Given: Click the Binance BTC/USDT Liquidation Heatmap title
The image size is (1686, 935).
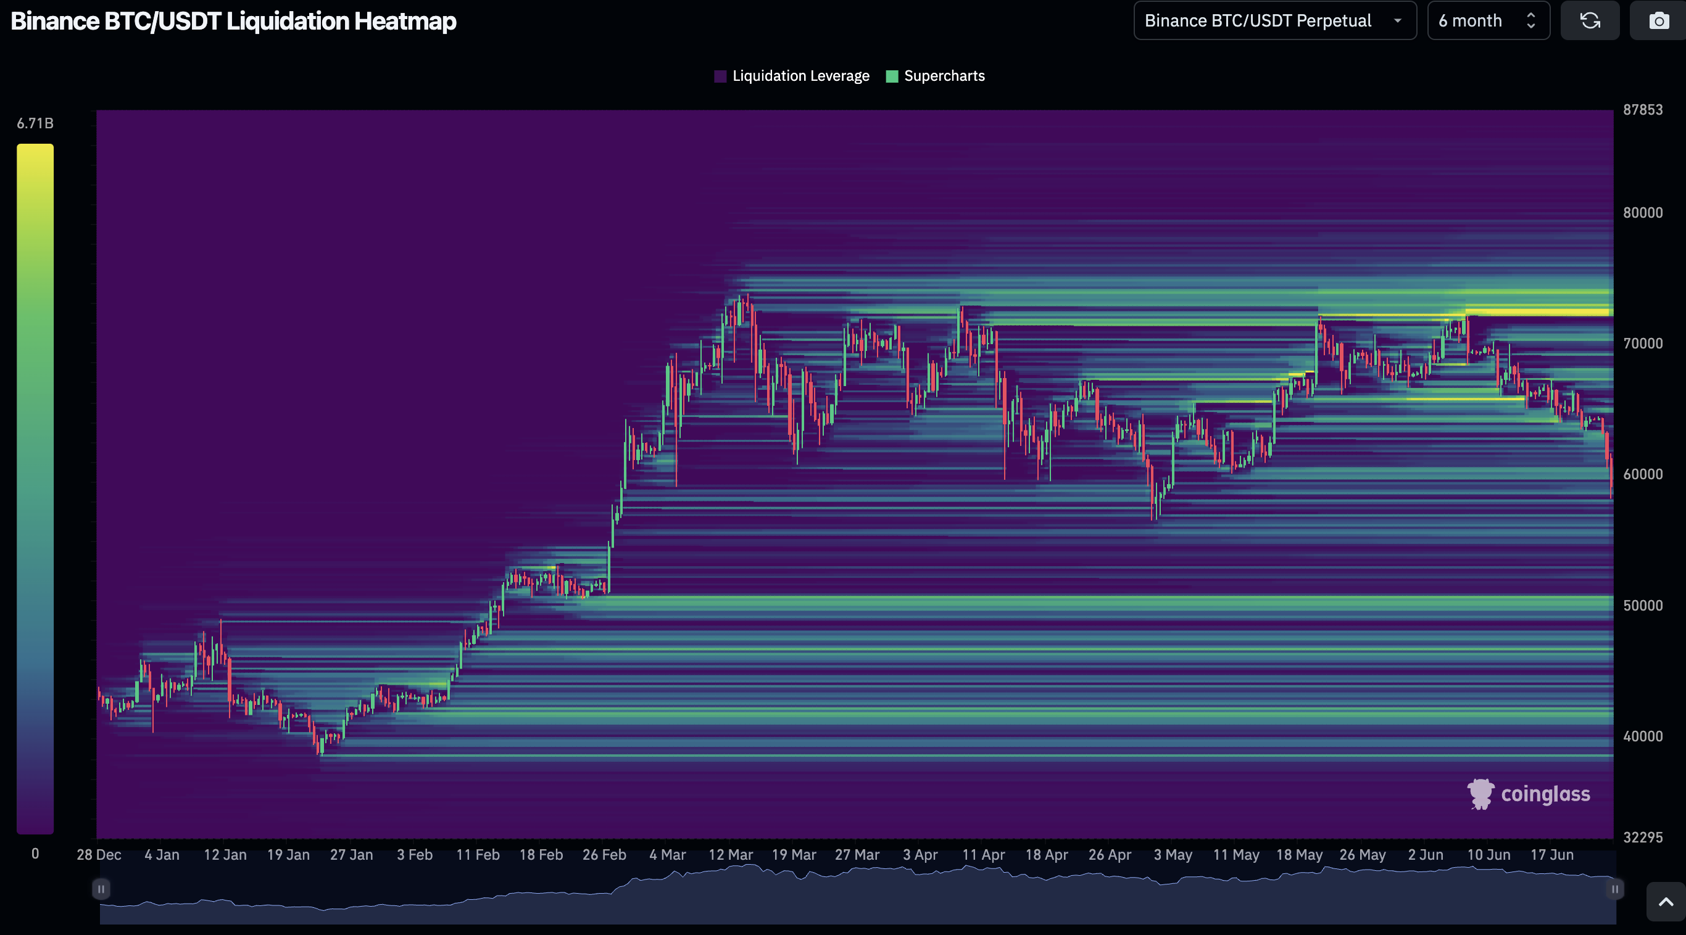Looking at the screenshot, I should click(x=234, y=21).
